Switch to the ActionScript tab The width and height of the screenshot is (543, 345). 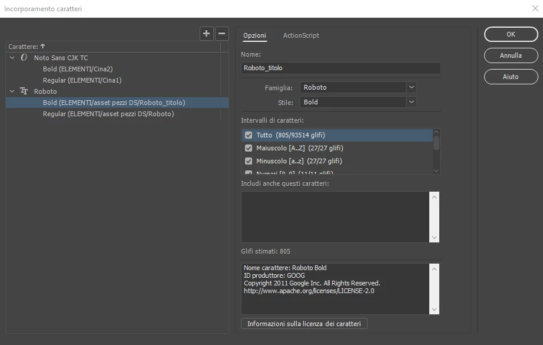point(301,35)
